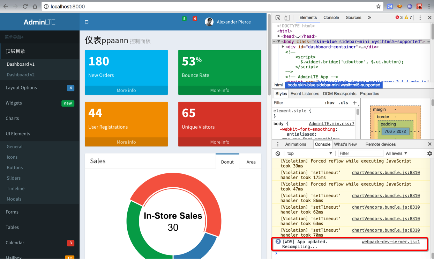Click the browser forward arrow

click(x=15, y=6)
